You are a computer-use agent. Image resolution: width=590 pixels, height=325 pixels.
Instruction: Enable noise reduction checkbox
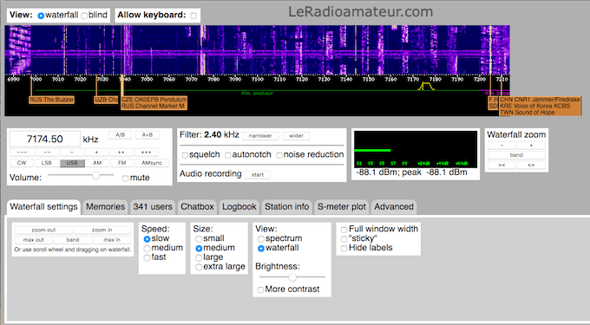pyautogui.click(x=279, y=155)
